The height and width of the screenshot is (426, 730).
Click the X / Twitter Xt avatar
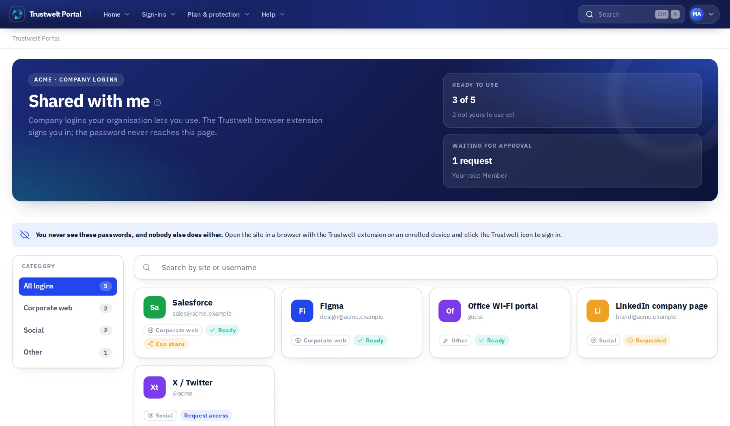[155, 387]
